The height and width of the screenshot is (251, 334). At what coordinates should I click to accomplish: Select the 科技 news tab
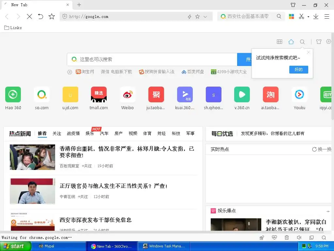click(x=176, y=134)
